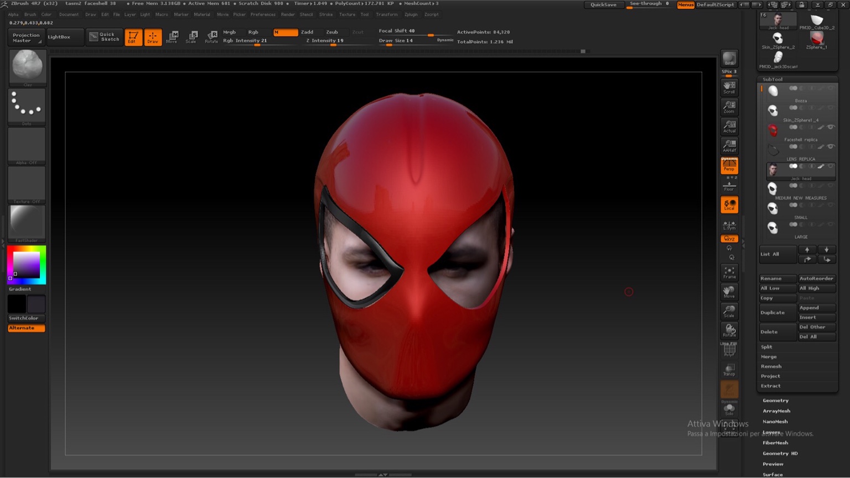Toggle Solo mode
Screen dimensions: 850x478
(x=729, y=409)
